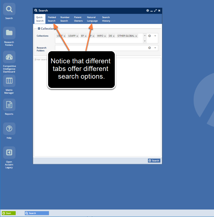Remove the DE collection tag
The height and width of the screenshot is (217, 214).
pyautogui.click(x=114, y=36)
